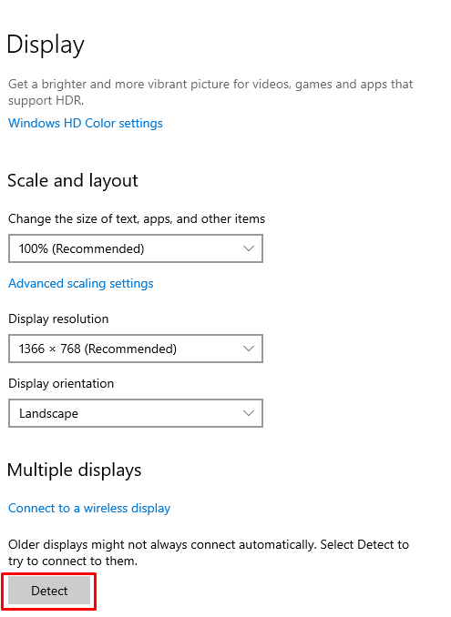Click the Detect button
This screenshot has width=451, height=617.
click(x=49, y=591)
